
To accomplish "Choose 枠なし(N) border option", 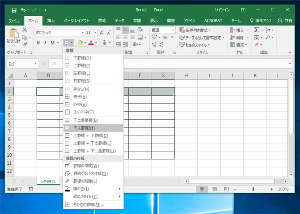I will point(93,89).
